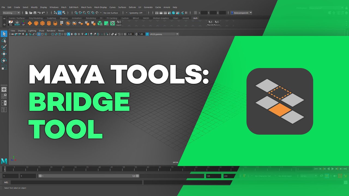The height and width of the screenshot is (196, 349).
Task: Click the Save Scene icon
Action: click(35, 13)
